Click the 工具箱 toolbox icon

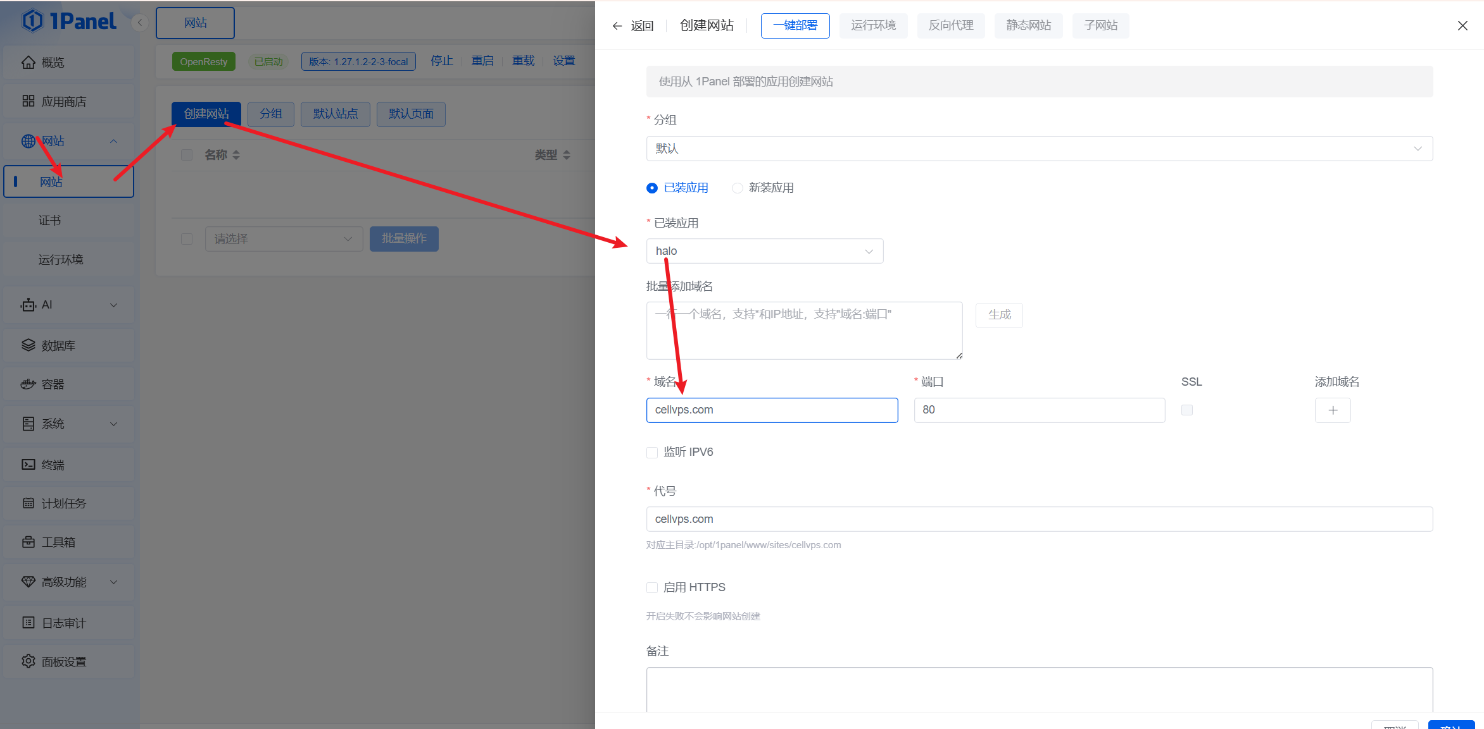28,542
